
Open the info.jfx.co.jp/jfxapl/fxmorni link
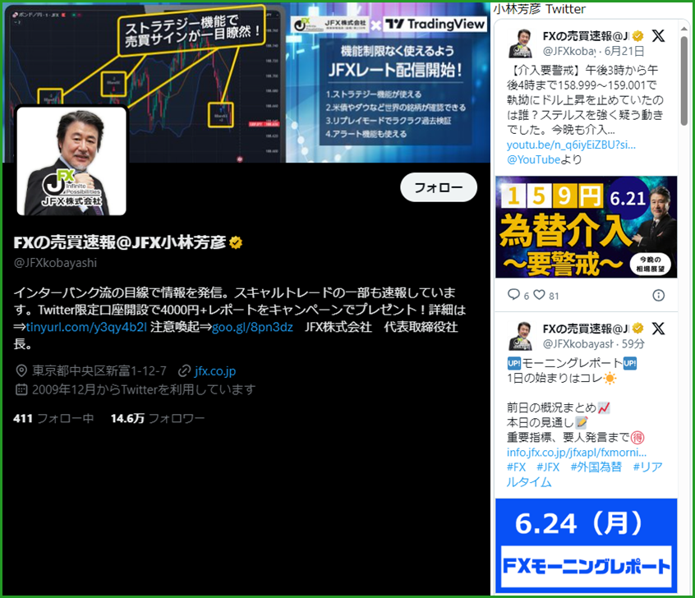pos(577,453)
